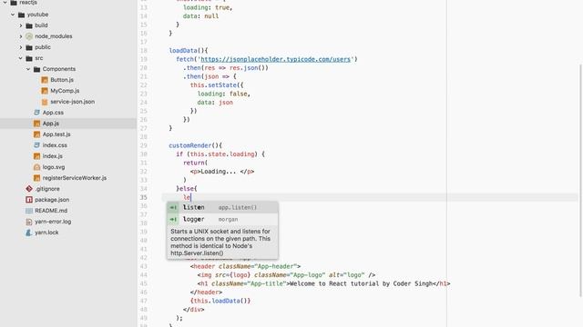Open MyComp.js in the tree
Viewport: 583px width, 327px height.
point(65,91)
